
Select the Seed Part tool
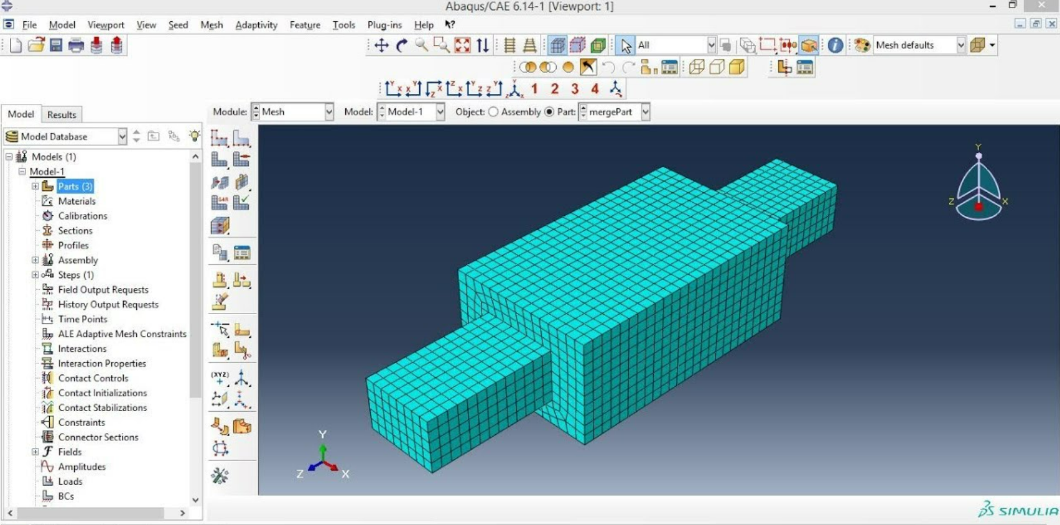(x=219, y=137)
